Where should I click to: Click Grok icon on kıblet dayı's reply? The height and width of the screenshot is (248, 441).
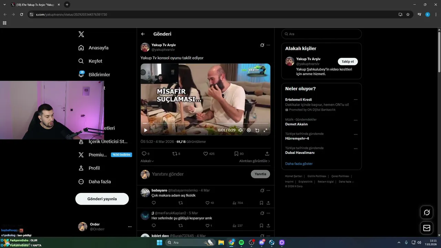pyautogui.click(x=262, y=236)
